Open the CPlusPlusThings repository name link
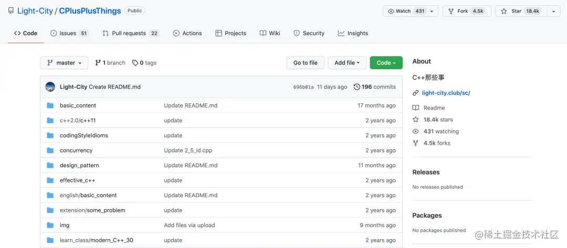Image resolution: width=567 pixels, height=248 pixels. click(x=90, y=11)
